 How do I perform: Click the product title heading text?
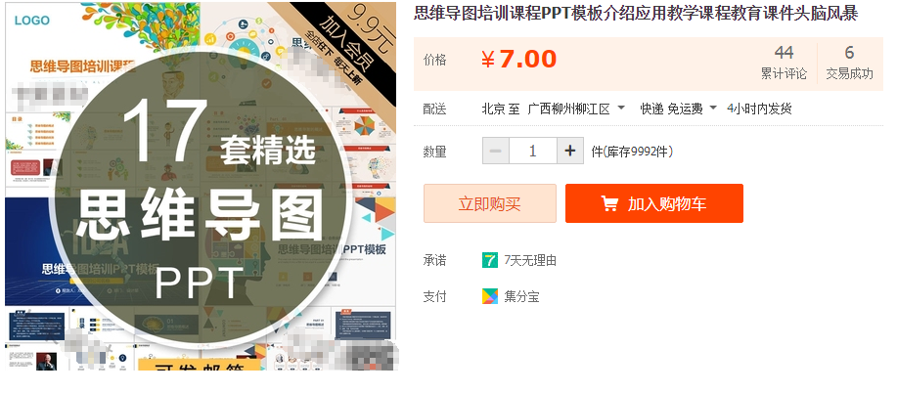pyautogui.click(x=636, y=14)
